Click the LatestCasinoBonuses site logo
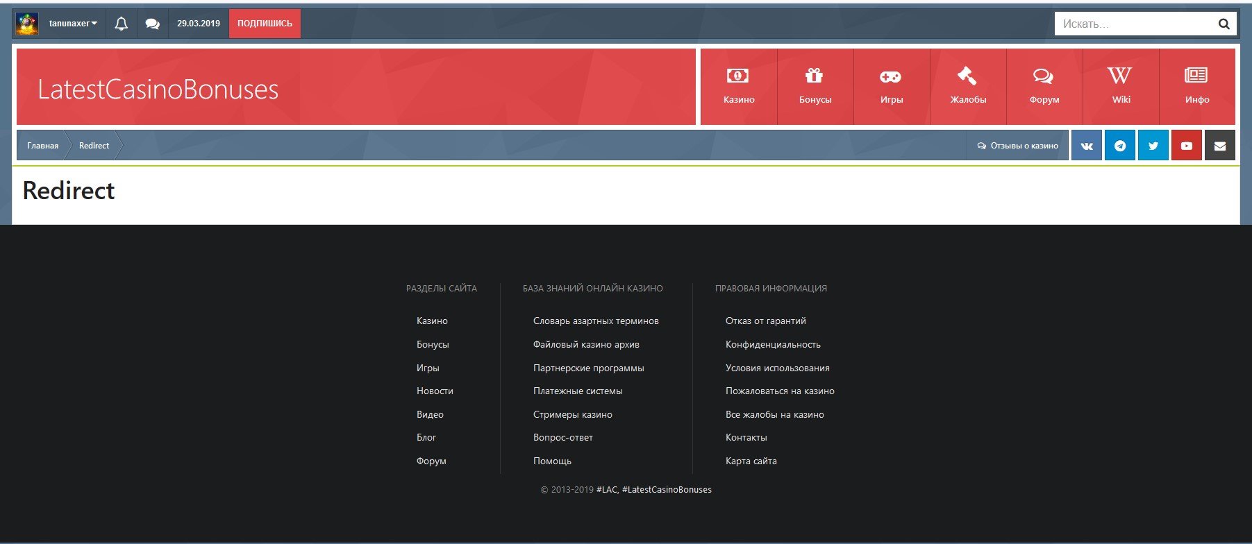 click(158, 90)
